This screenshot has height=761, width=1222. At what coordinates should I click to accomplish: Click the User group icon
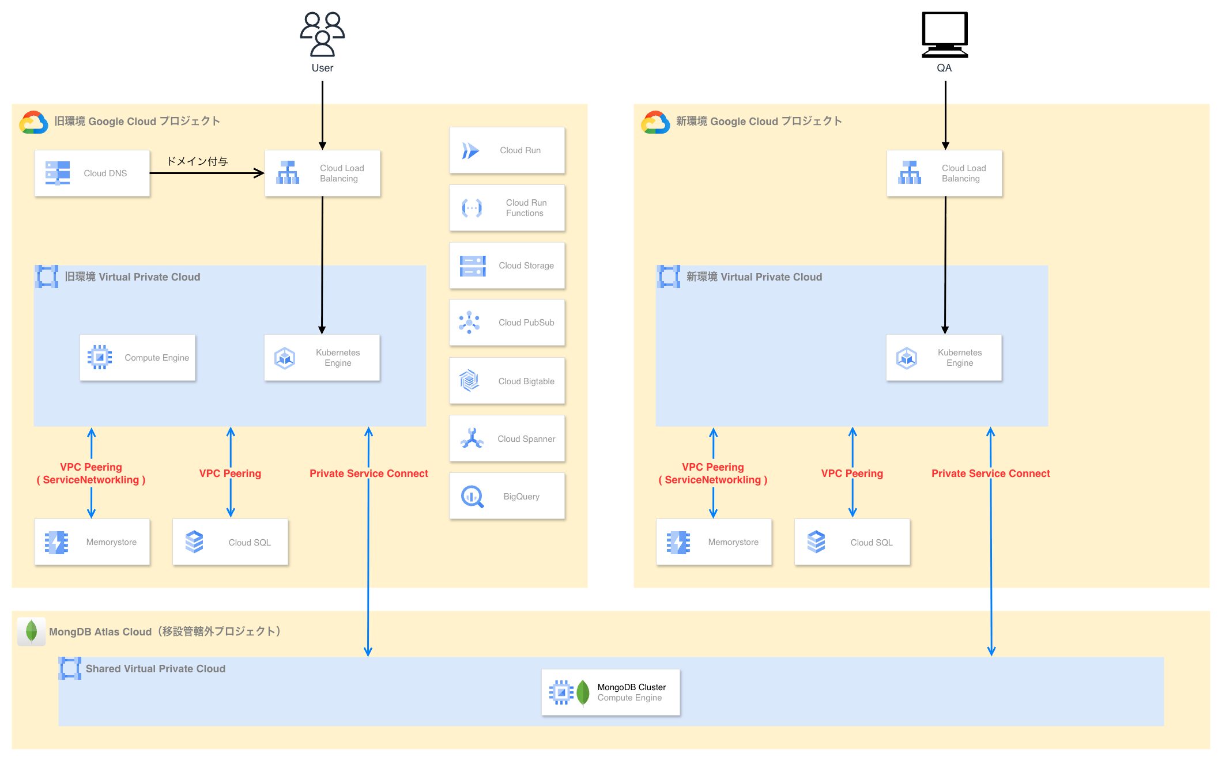click(322, 34)
